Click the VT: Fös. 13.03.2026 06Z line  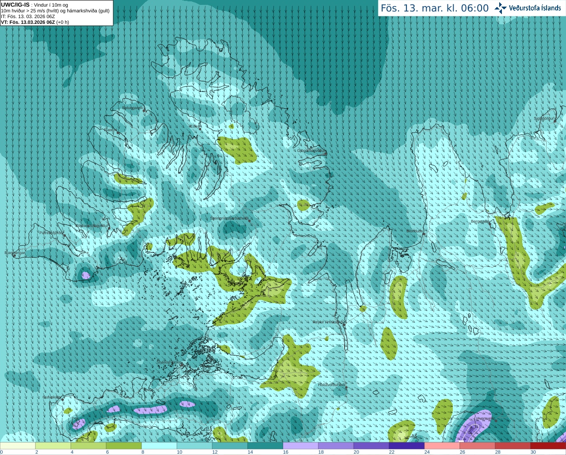35,22
